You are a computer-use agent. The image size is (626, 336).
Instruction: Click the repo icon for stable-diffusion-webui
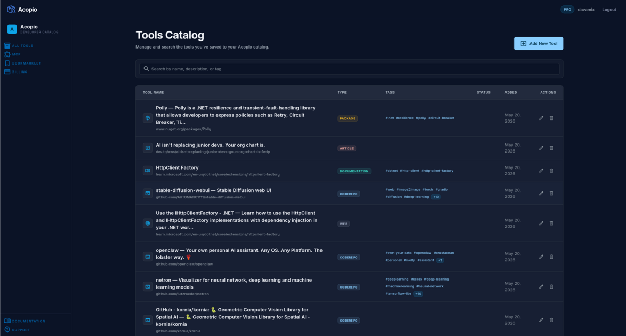(148, 194)
